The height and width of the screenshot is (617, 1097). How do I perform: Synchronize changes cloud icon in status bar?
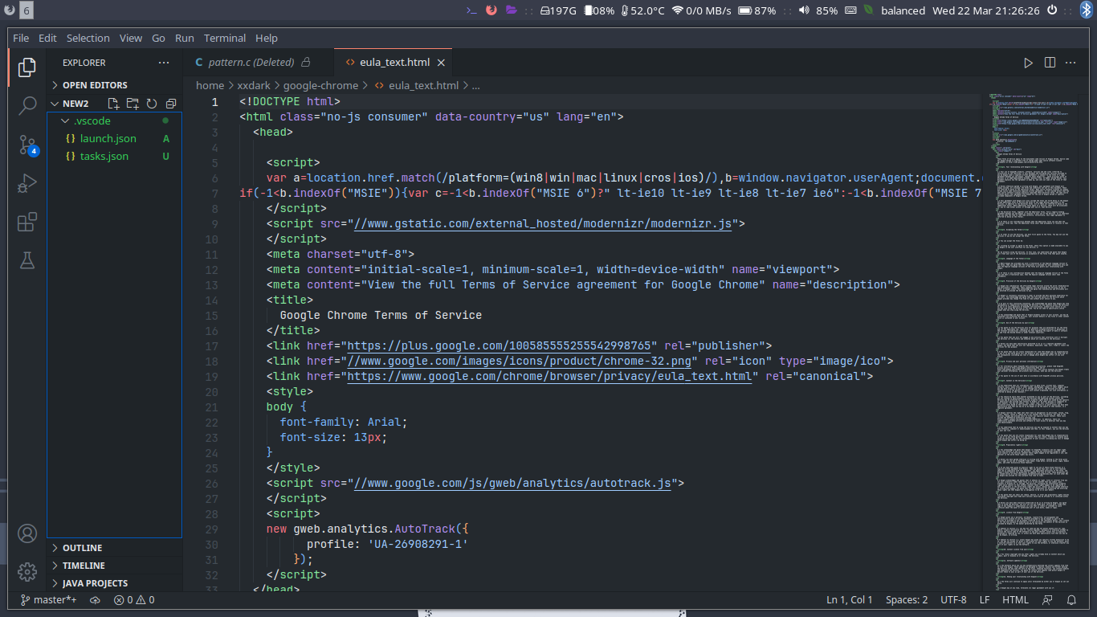[x=95, y=600]
